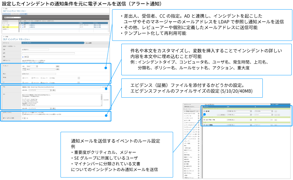Open the first mail rule's name link
Viewport: 293px width, 180px height.
point(32,25)
